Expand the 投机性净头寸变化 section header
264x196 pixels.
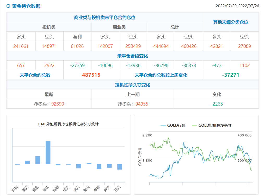click(133, 84)
